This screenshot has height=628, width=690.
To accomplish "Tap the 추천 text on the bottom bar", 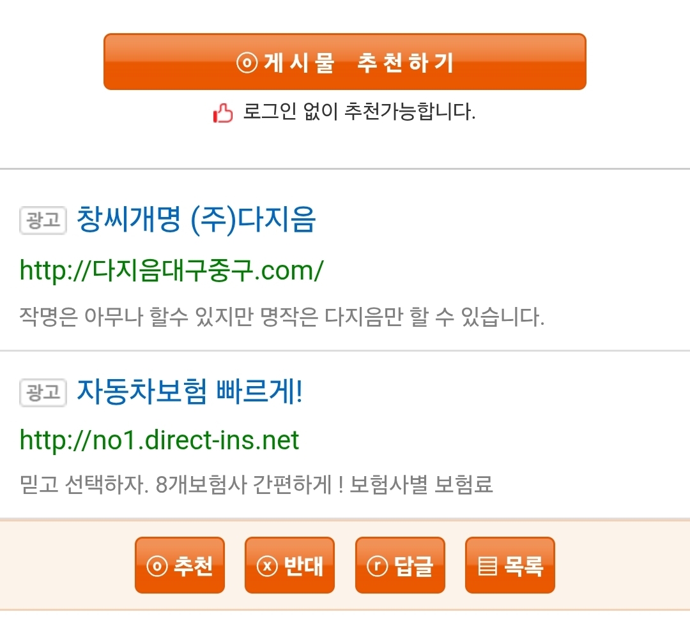I will 193,565.
